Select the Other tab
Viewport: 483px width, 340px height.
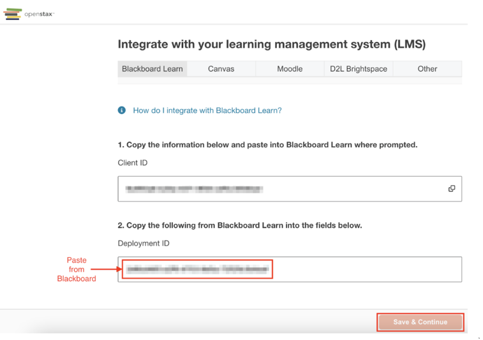(427, 69)
